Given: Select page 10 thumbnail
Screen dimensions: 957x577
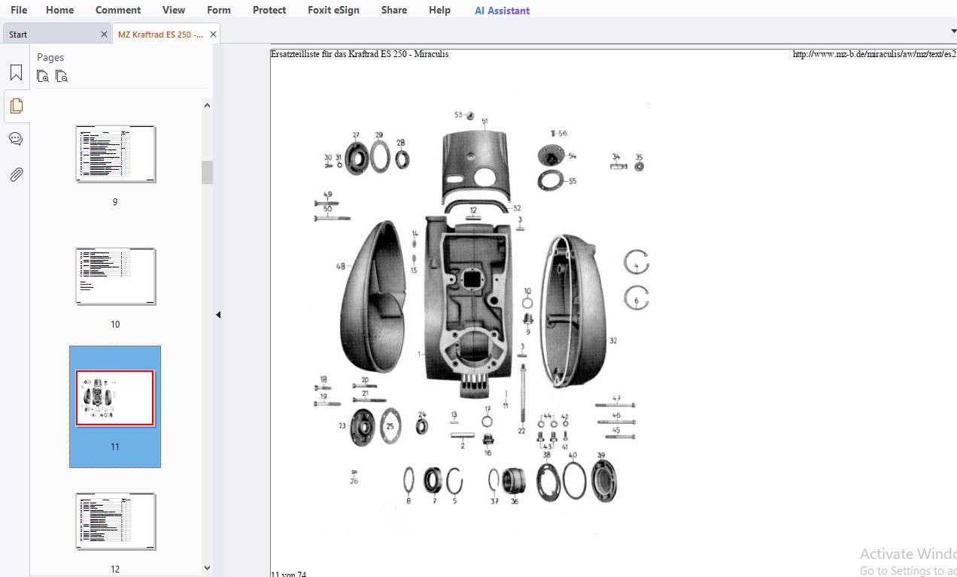Looking at the screenshot, I should [x=116, y=276].
